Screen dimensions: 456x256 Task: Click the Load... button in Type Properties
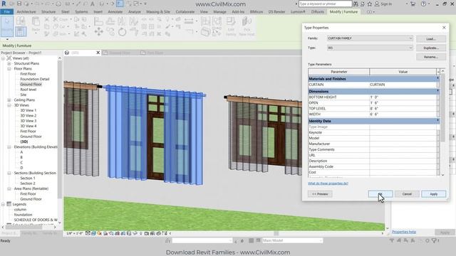pyautogui.click(x=430, y=39)
